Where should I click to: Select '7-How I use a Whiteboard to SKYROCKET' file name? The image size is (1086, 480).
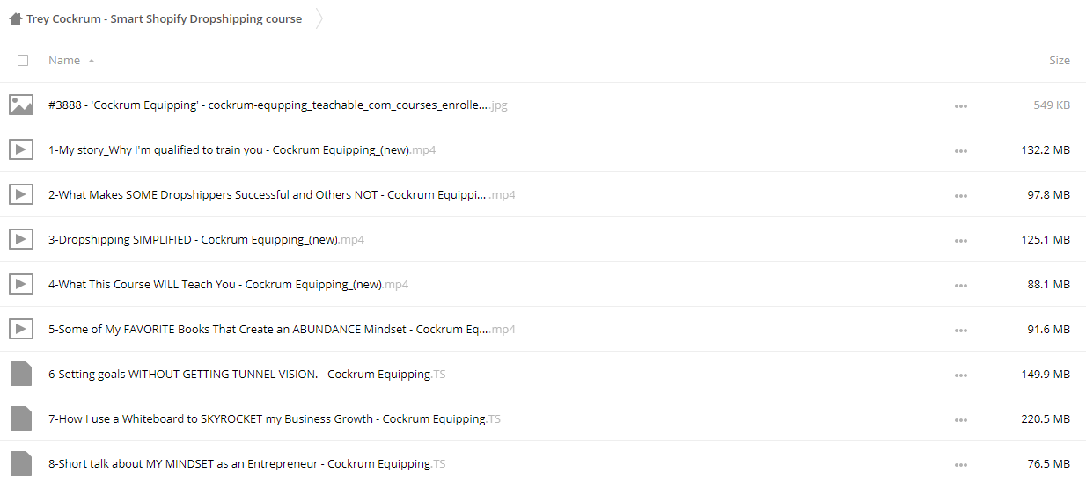coord(274,418)
